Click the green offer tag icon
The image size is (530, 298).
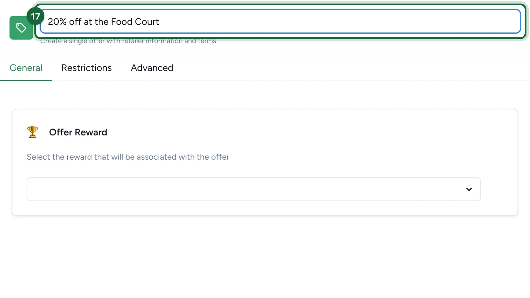pos(21,28)
